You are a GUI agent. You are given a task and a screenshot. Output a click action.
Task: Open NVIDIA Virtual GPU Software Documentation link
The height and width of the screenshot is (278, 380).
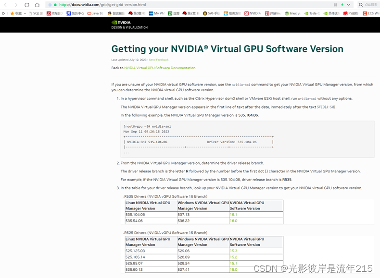point(160,68)
